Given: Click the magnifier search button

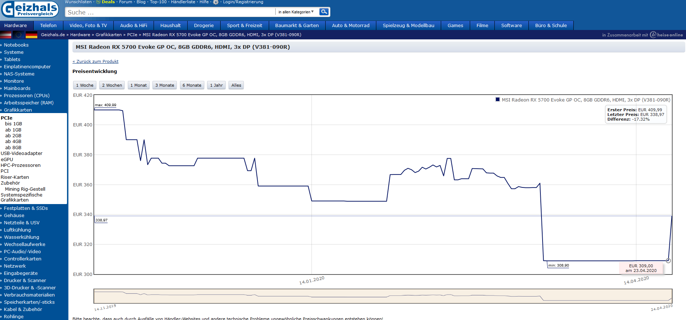Looking at the screenshot, I should (x=324, y=12).
